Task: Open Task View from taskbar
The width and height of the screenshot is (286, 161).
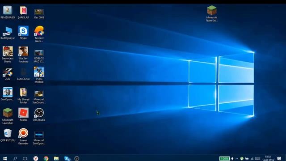Action: click(25, 158)
